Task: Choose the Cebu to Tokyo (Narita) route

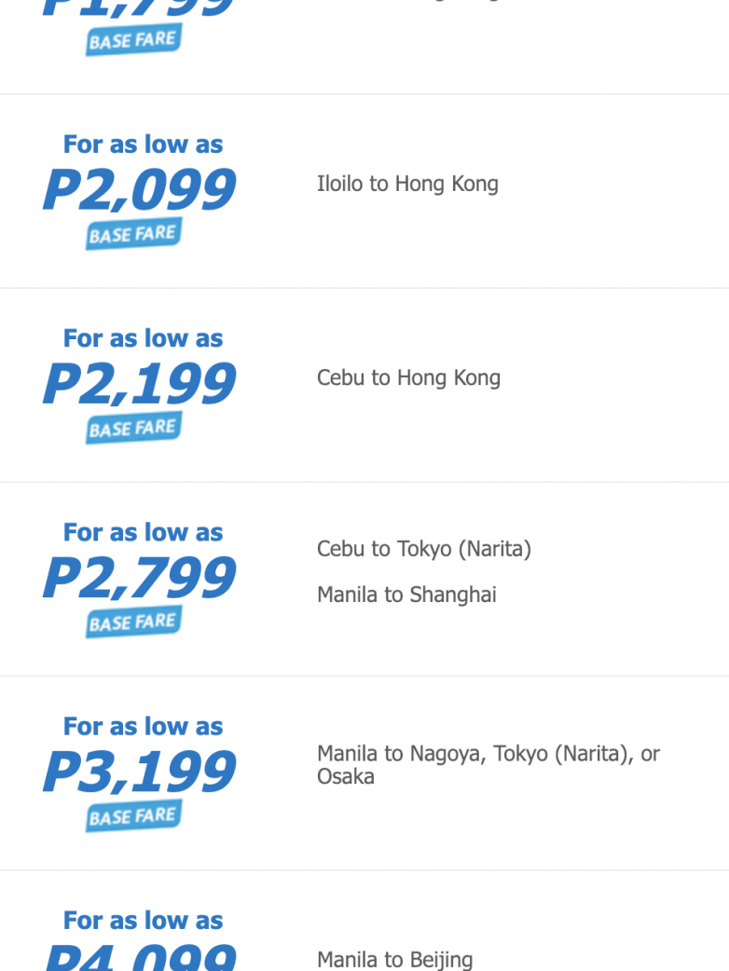Action: point(423,549)
